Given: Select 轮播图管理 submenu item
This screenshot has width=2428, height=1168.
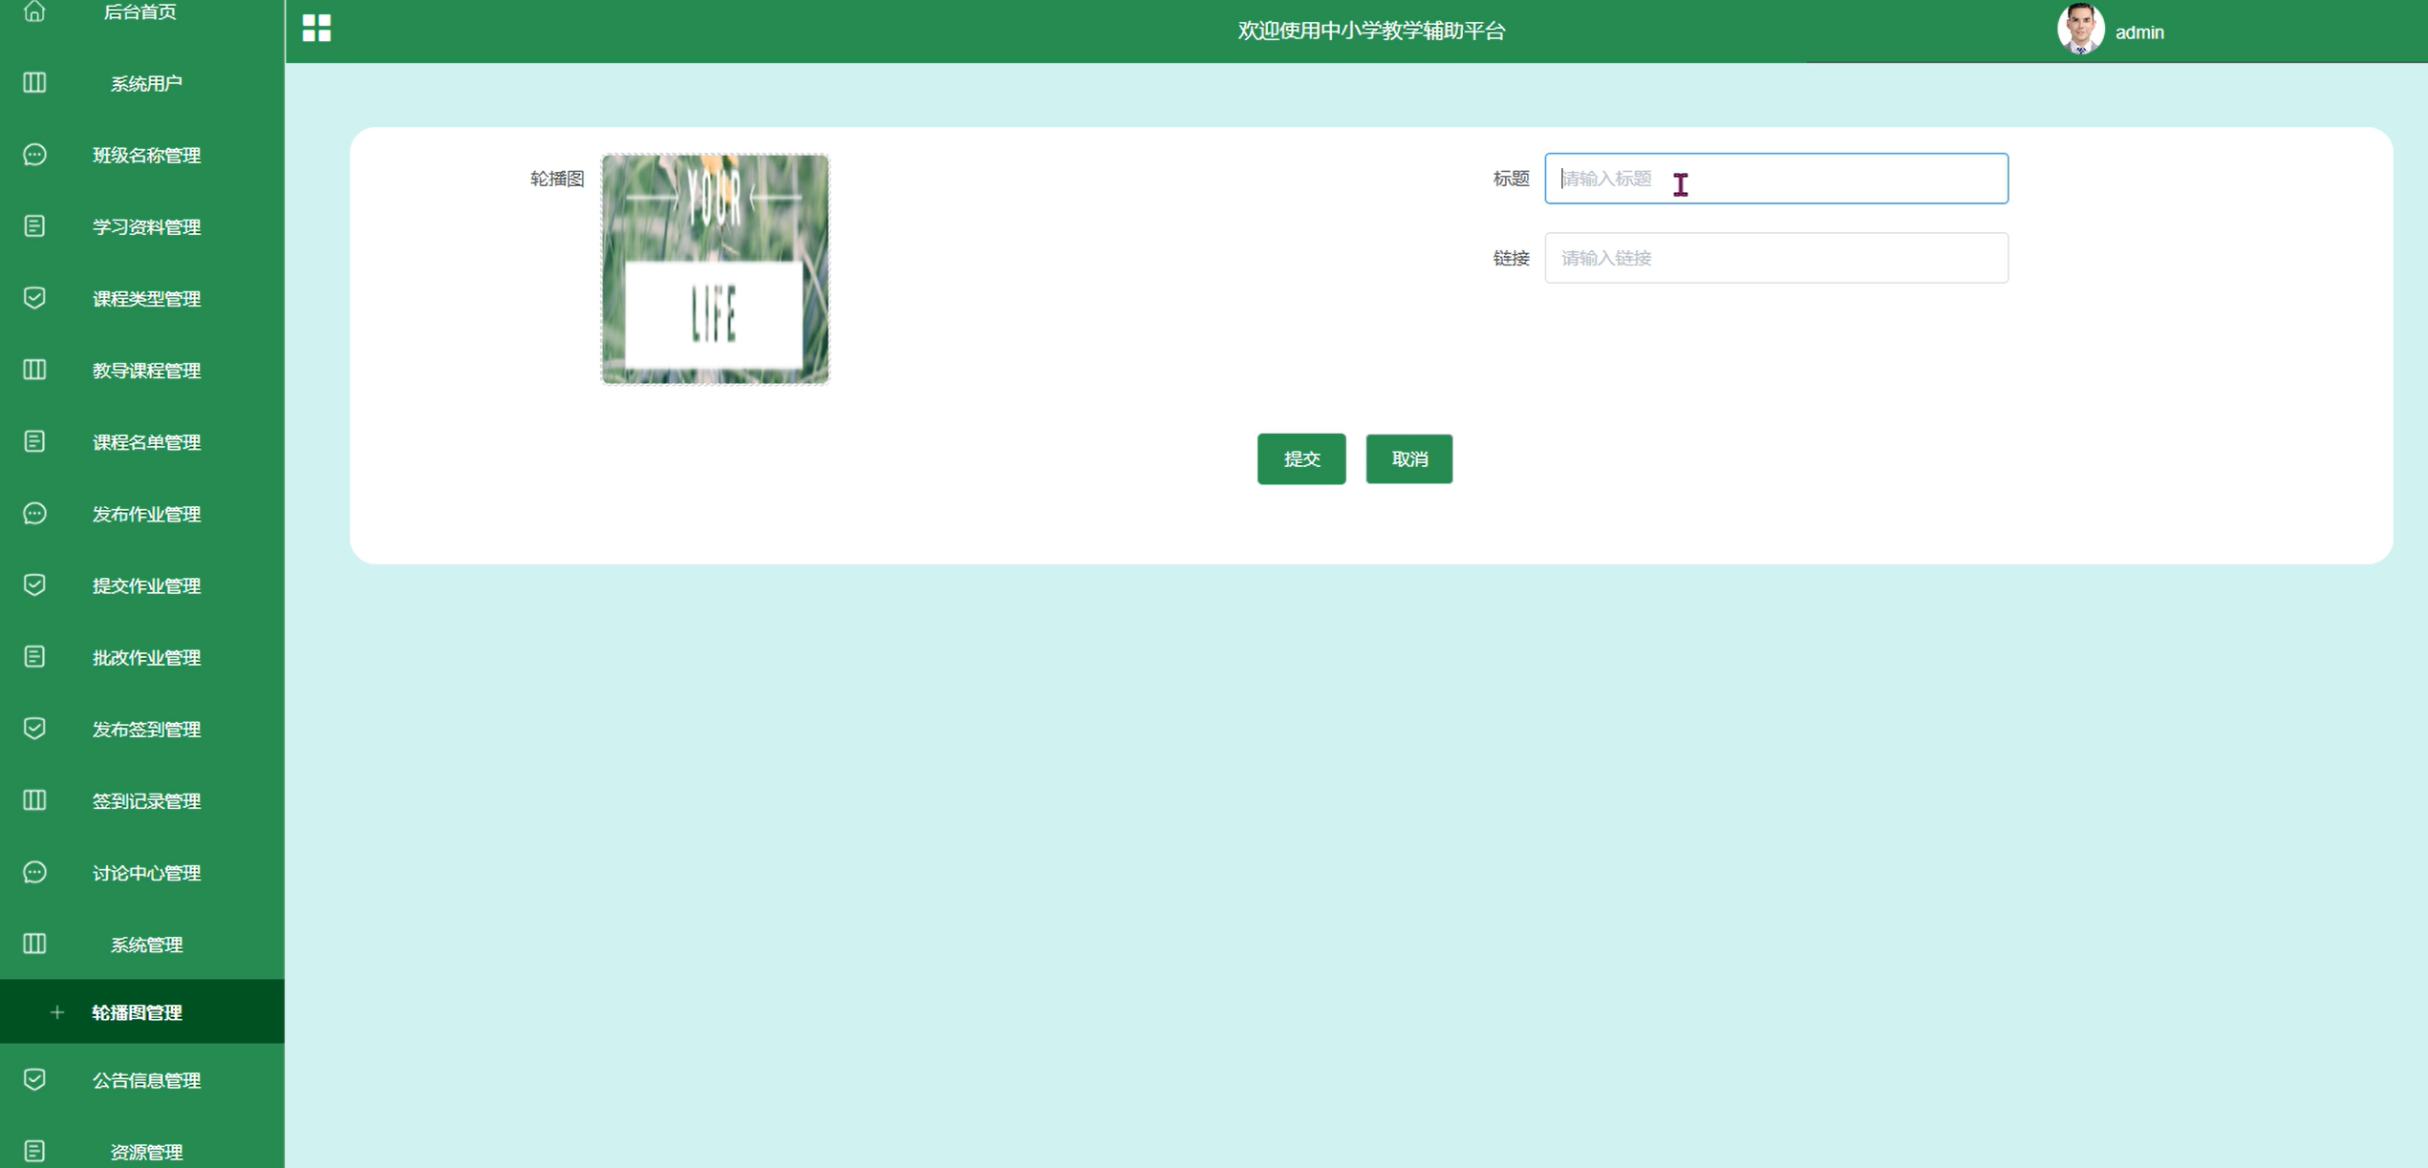Looking at the screenshot, I should 137,1012.
